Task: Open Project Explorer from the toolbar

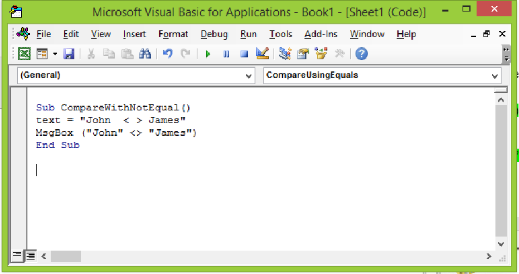Action: pyautogui.click(x=285, y=54)
